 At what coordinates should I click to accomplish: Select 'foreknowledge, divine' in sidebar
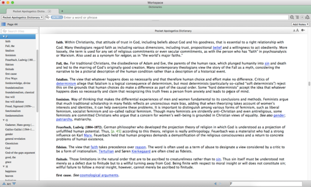(x=18, y=83)
